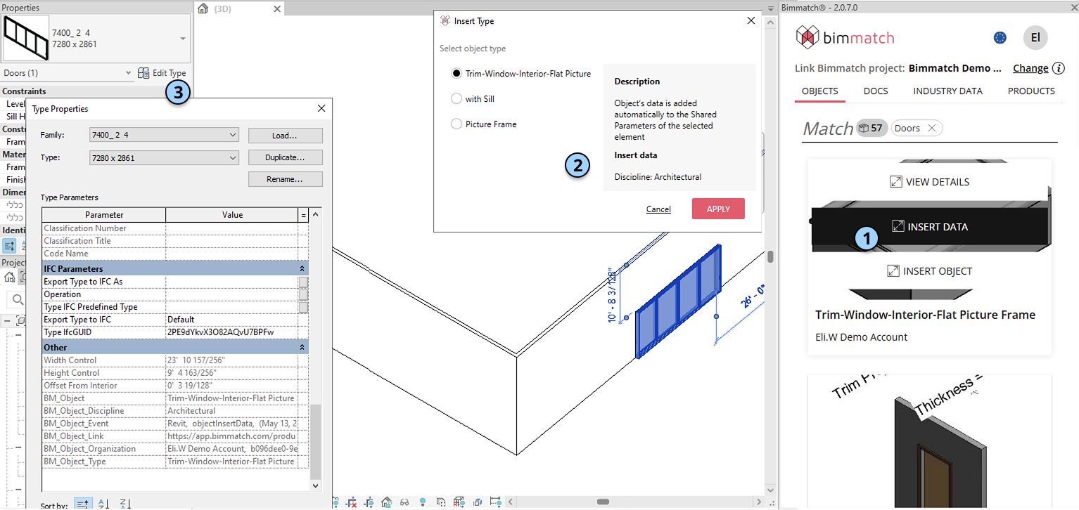
Task: Click the Operation row associate button
Action: tap(303, 294)
